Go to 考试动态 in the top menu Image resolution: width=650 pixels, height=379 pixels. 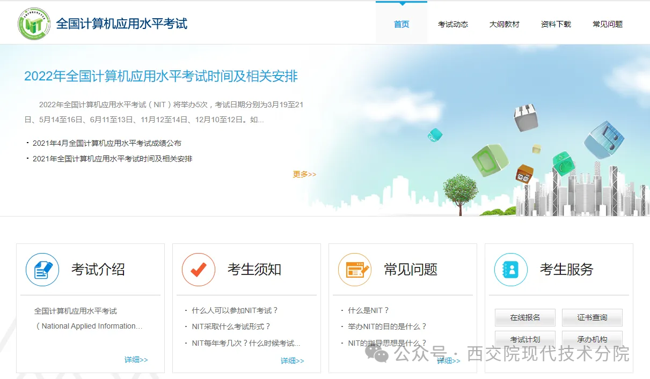point(453,24)
